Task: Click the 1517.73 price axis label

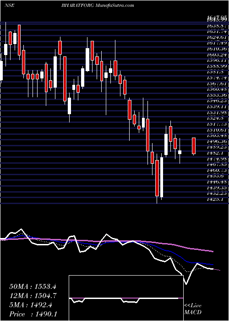Action: pos(217,124)
